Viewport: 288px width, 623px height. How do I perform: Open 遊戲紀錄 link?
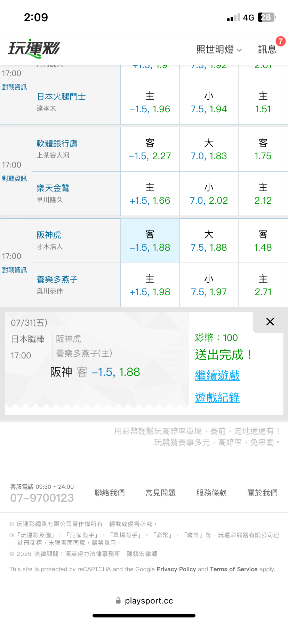(217, 398)
